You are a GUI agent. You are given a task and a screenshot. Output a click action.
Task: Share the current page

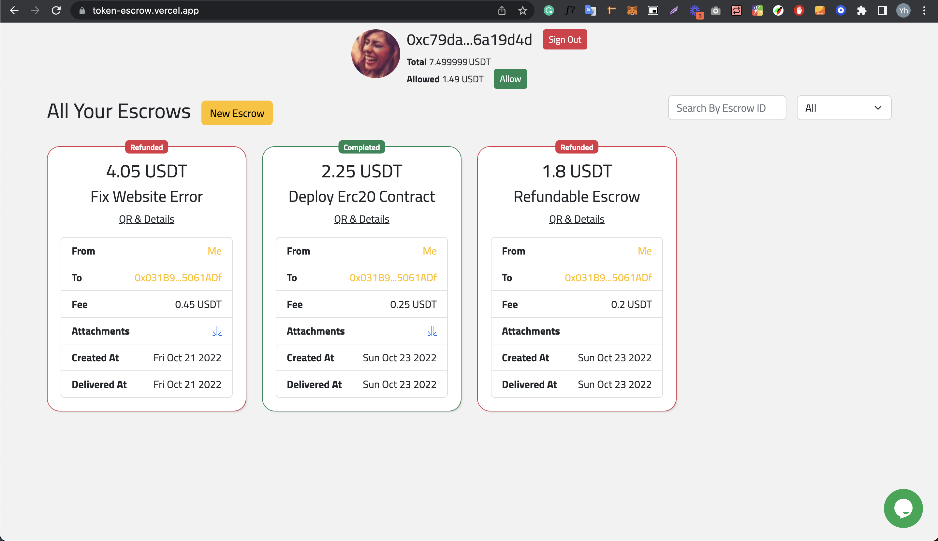tap(502, 10)
